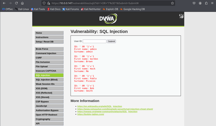Open the File Inclusion module
This screenshot has width=216, height=126.
click(49, 62)
